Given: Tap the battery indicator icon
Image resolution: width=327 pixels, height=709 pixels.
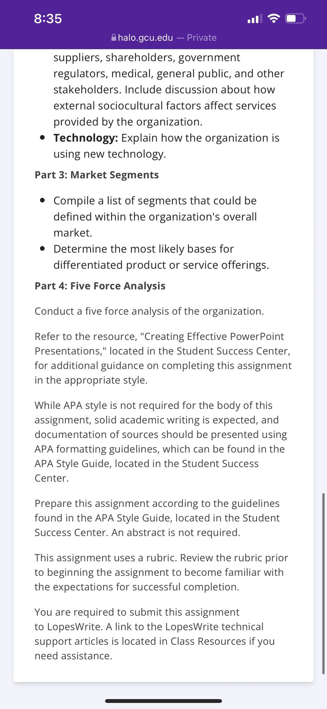Looking at the screenshot, I should (x=295, y=19).
